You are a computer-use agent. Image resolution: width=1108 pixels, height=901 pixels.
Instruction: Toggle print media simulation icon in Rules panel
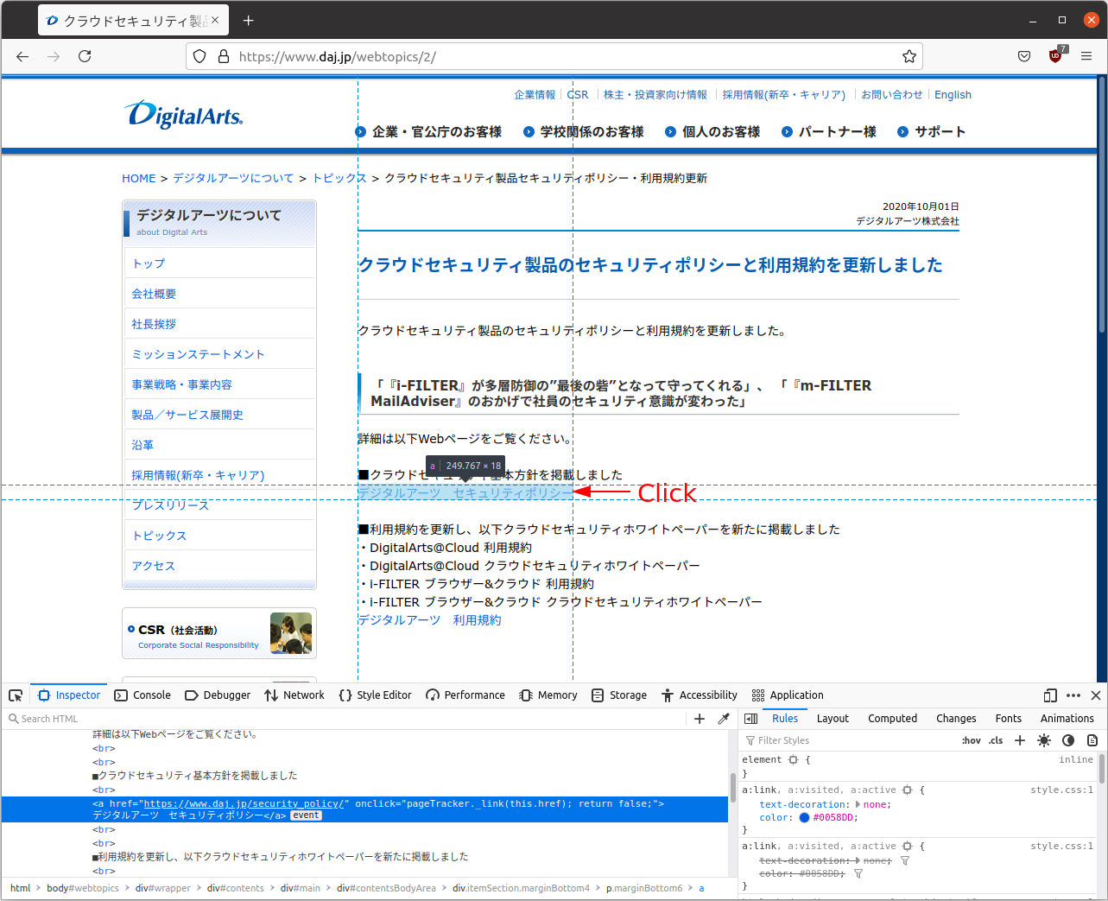click(1092, 740)
